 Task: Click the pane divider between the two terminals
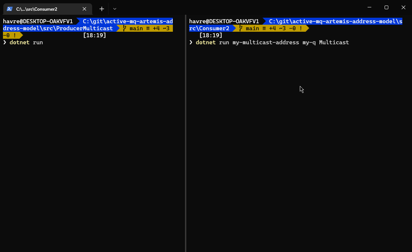pyautogui.click(x=185, y=148)
